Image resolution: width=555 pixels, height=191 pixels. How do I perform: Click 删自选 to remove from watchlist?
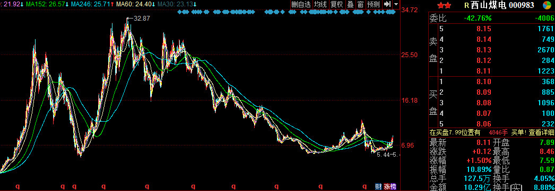301,4
